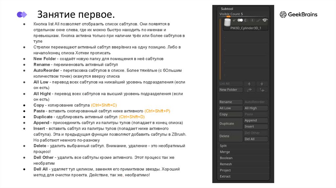Select the PM3D_Cylinder3D_1 subtool name
The width and height of the screenshot is (336, 188).
(x=245, y=28)
